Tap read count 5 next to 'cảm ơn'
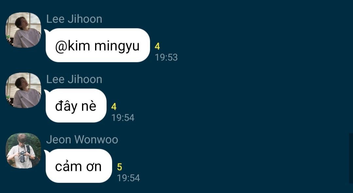The height and width of the screenshot is (193, 353). click(120, 167)
